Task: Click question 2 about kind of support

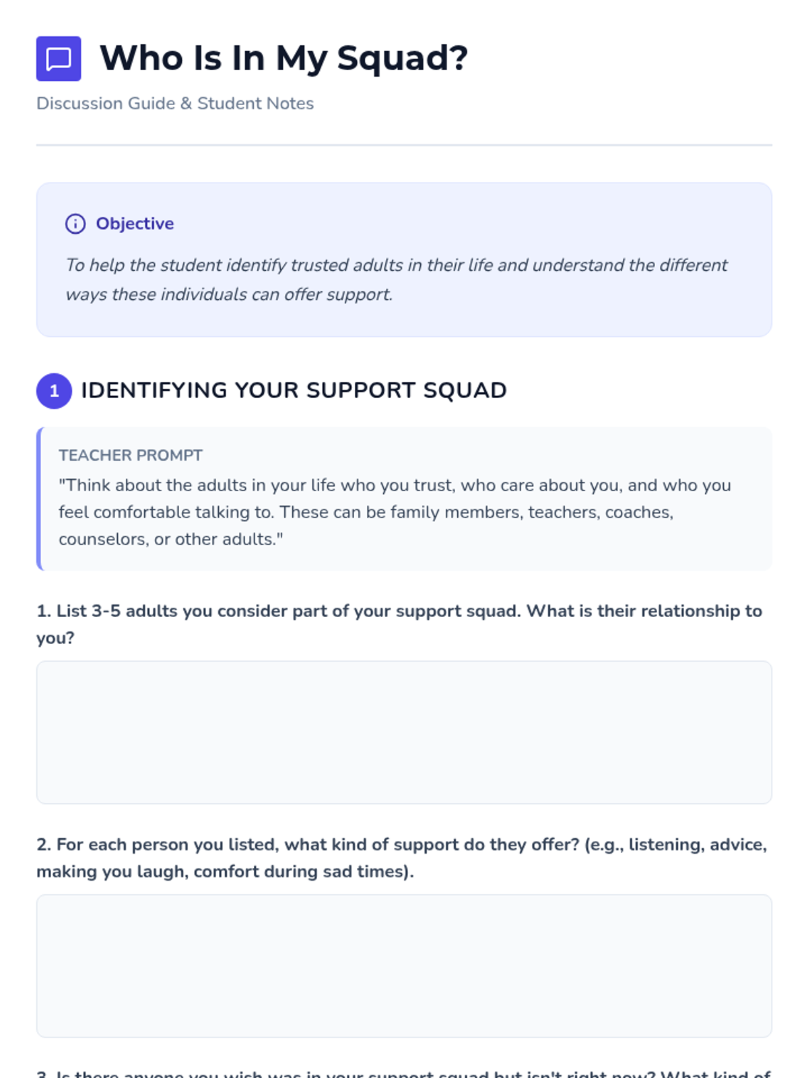Action: click(401, 858)
